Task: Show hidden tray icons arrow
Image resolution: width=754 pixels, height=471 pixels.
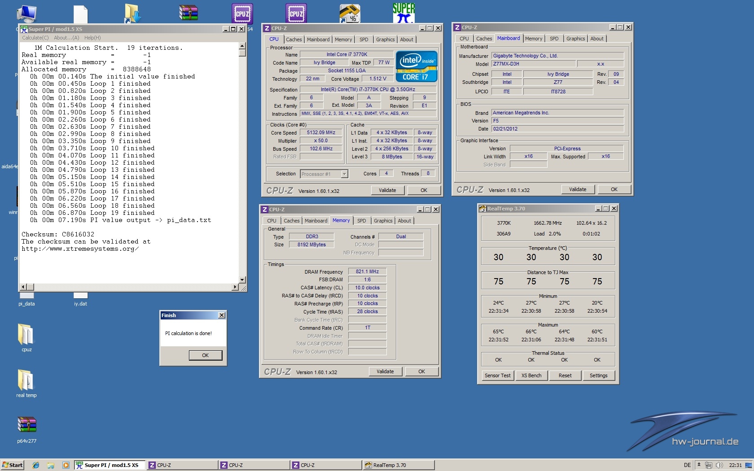Action: 699,465
